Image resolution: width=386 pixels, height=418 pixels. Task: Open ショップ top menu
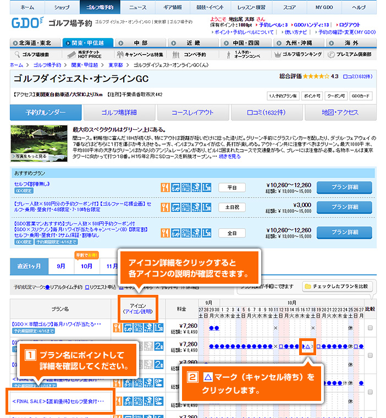tap(62, 7)
